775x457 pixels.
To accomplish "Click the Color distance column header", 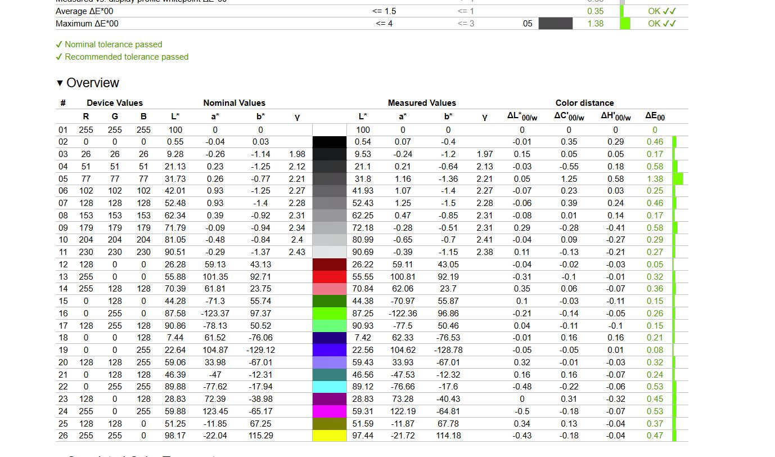I will click(x=585, y=103).
